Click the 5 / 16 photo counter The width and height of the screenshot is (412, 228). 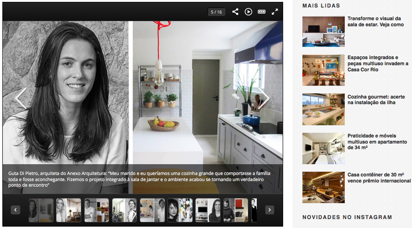tap(216, 12)
